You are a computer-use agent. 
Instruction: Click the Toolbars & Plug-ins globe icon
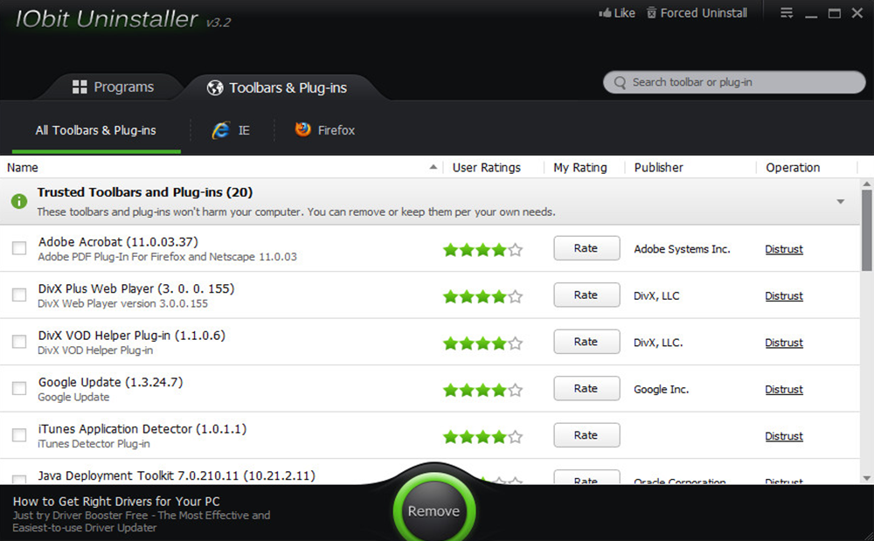215,88
